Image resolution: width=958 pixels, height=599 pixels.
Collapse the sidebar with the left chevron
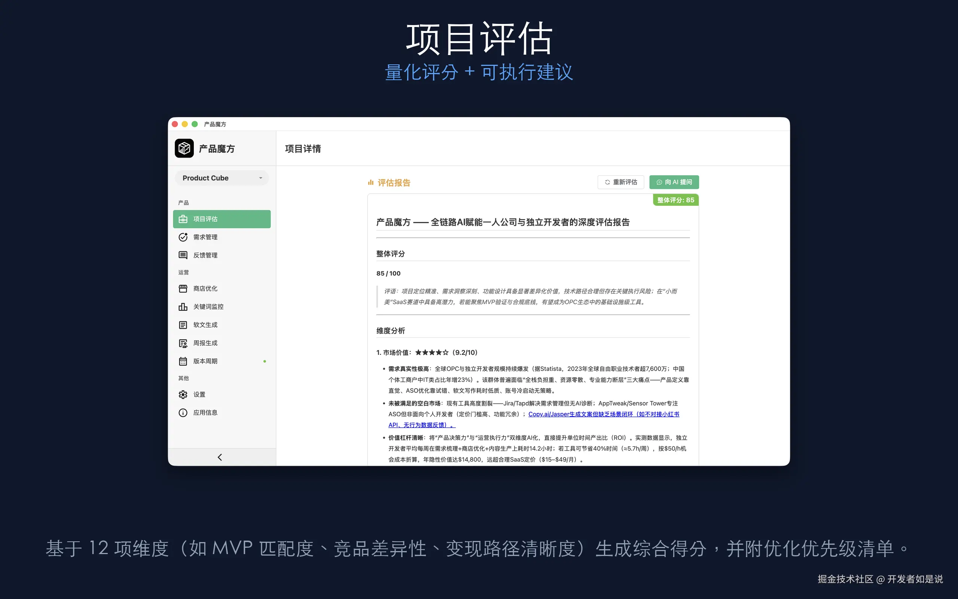pos(220,457)
